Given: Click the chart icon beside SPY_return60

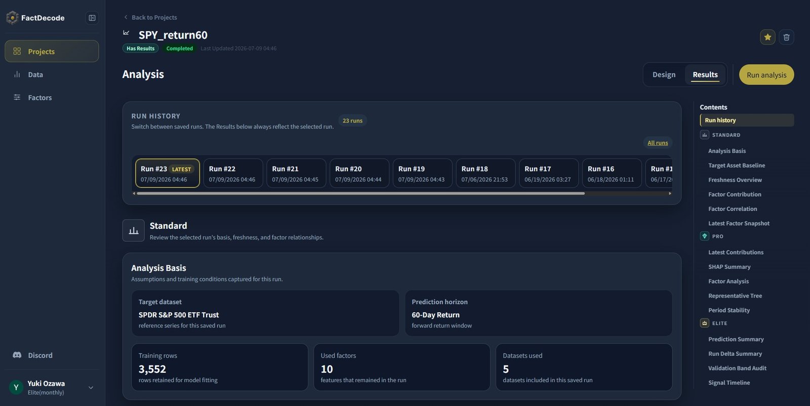Looking at the screenshot, I should point(126,33).
